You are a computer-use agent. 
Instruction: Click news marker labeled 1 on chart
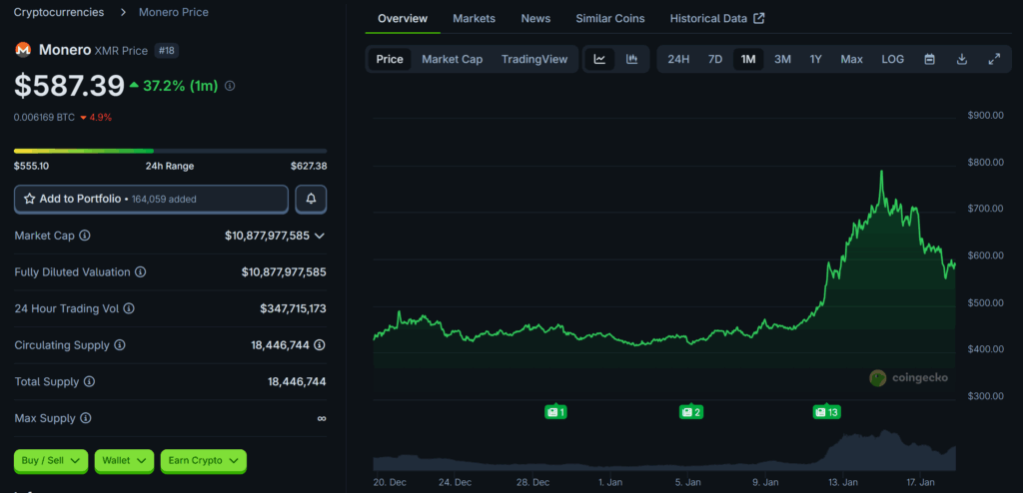click(555, 412)
